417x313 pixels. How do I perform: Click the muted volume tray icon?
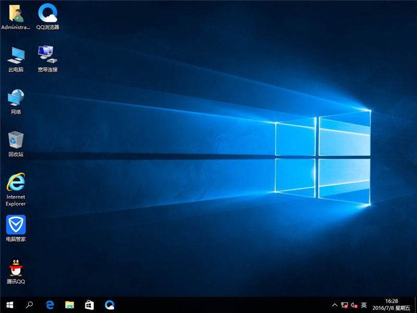pos(354,305)
